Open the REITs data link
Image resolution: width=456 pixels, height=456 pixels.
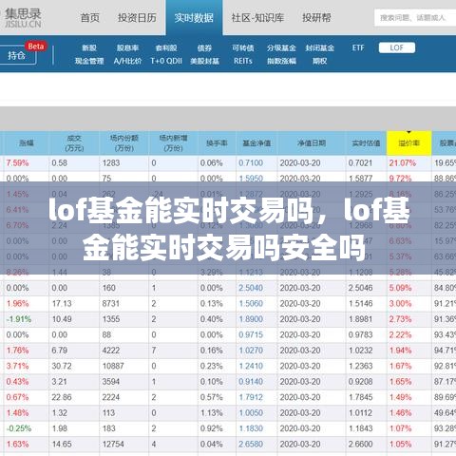[x=243, y=61]
